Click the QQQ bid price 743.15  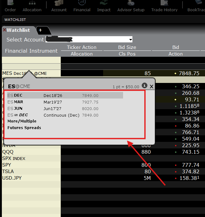pyautogui.click(x=190, y=152)
